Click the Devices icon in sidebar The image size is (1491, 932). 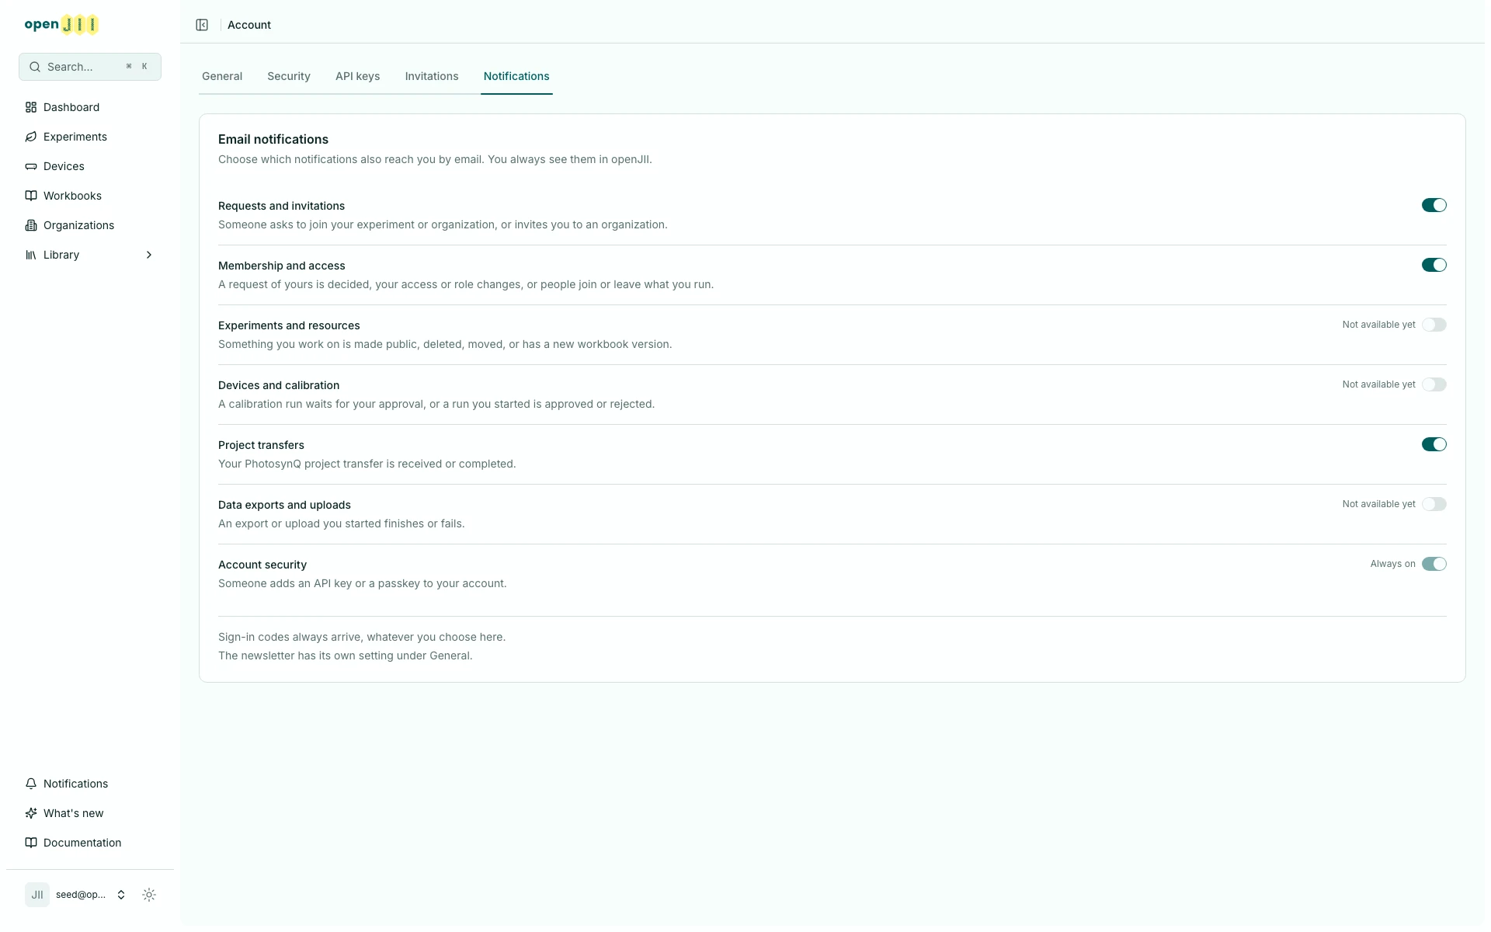pyautogui.click(x=31, y=166)
